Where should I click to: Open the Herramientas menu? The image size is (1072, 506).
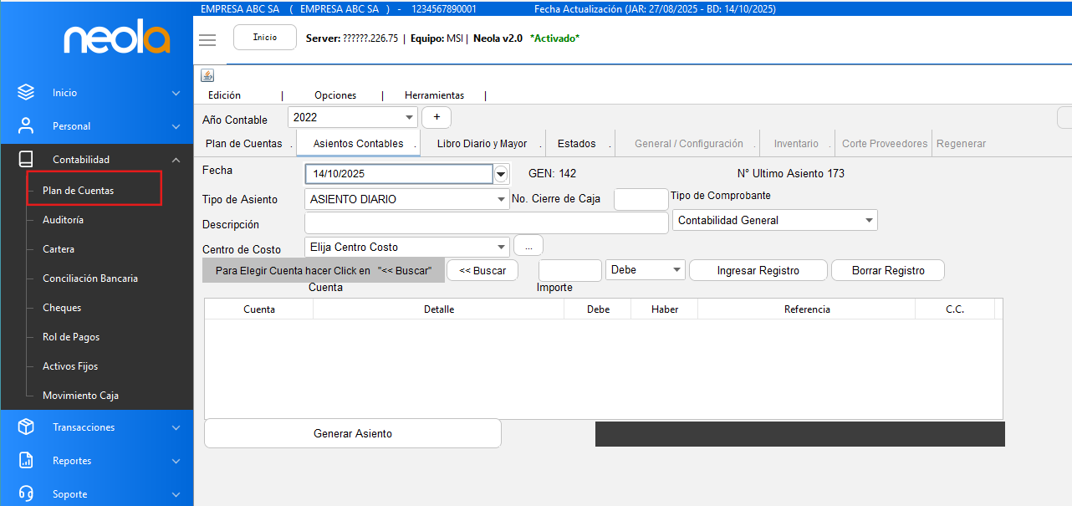434,95
